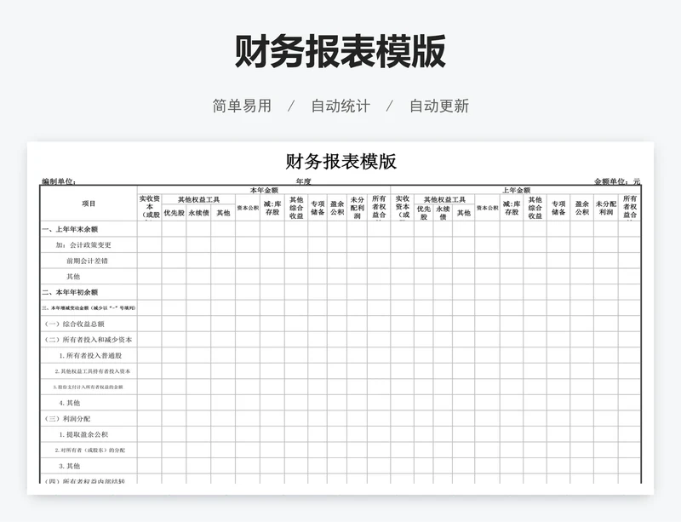Click empty 资本公积 cell in 上年年末余额 row, 本年金额
The height and width of the screenshot is (522, 681).
[x=248, y=229]
